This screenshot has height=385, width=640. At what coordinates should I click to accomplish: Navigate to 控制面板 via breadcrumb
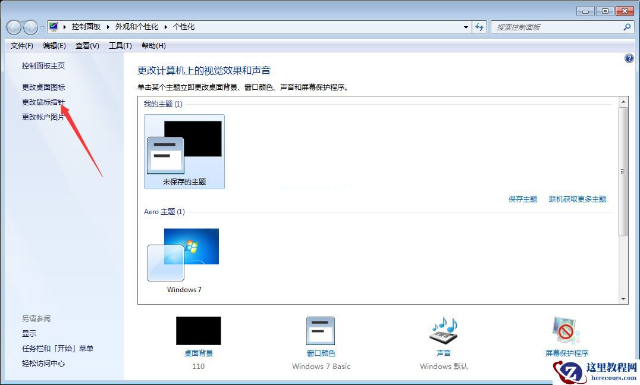pos(87,27)
